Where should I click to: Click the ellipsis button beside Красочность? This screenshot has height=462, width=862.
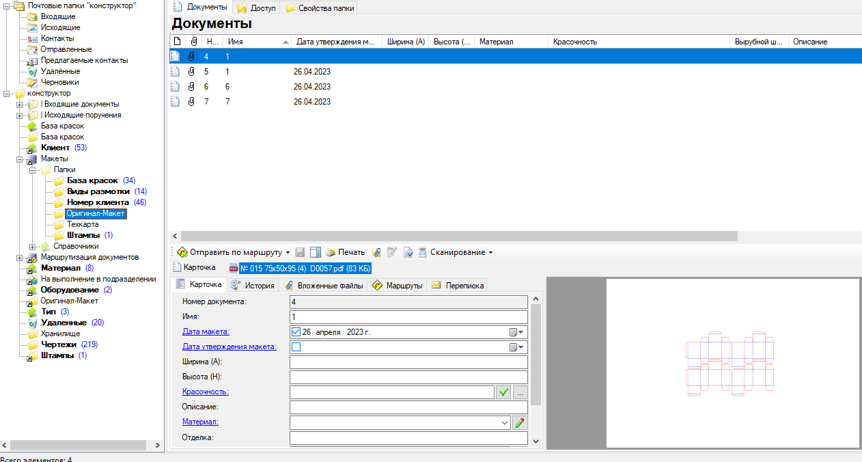(520, 392)
